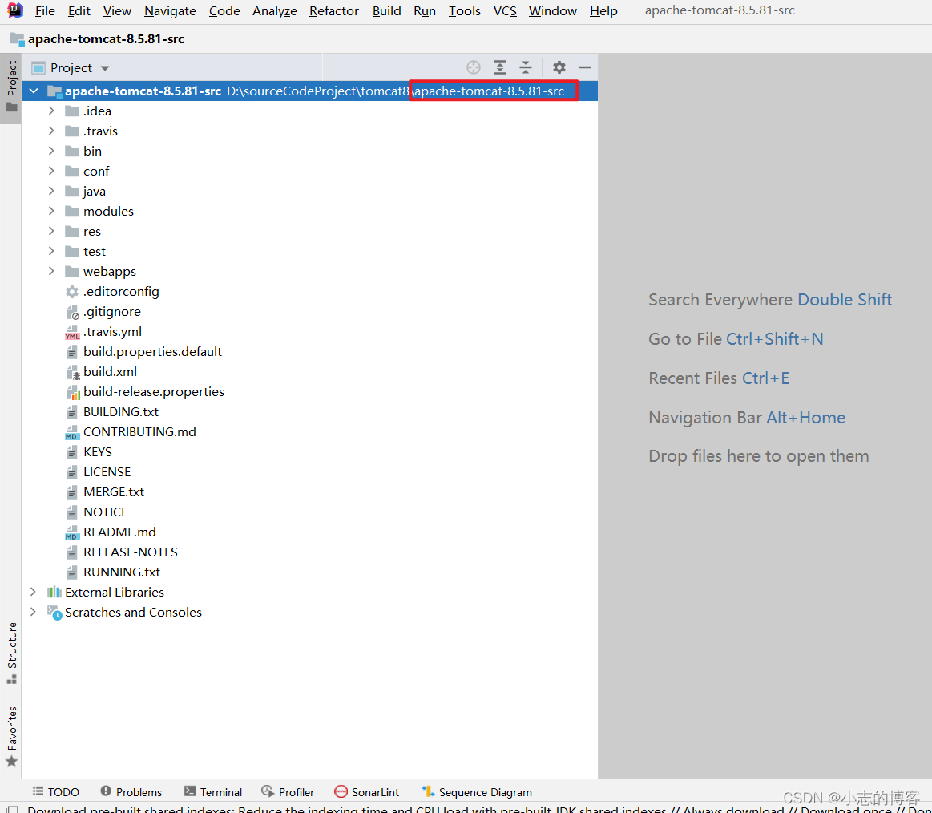The height and width of the screenshot is (813, 932).
Task: Click the IntelliJ IDEA logo icon
Action: tap(15, 10)
